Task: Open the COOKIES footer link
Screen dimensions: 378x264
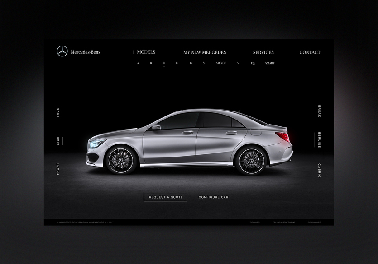Action: pos(254,222)
